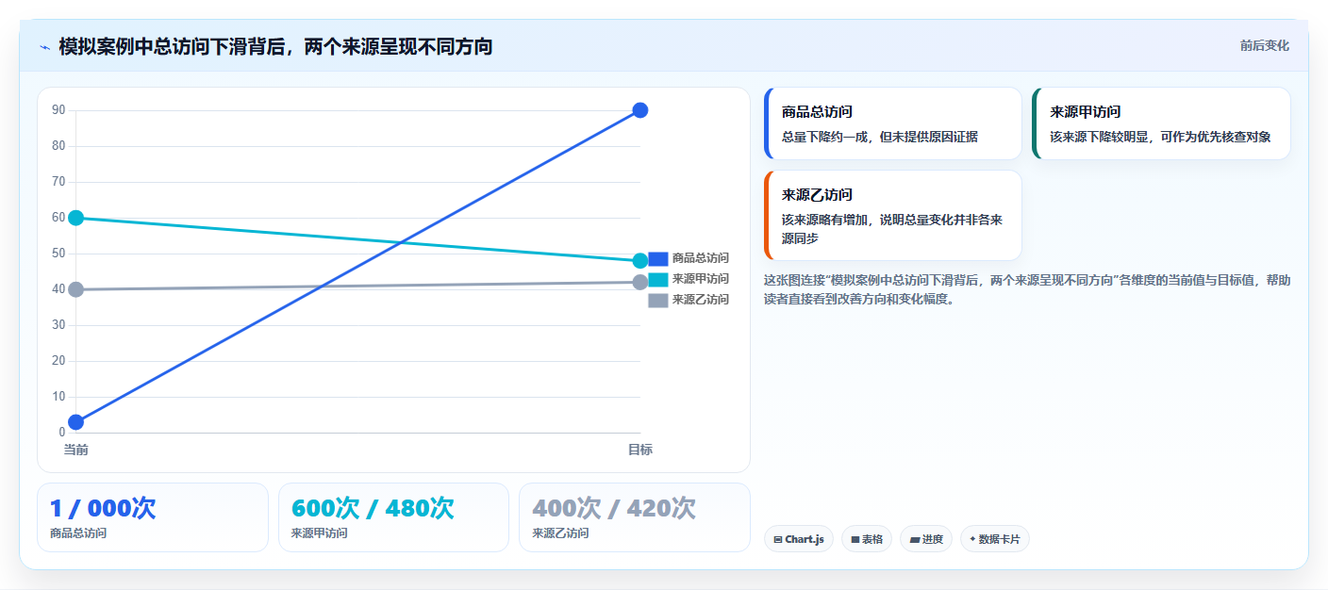1328x590 pixels.
Task: Click the cyan data point at 60
Action: pyautogui.click(x=76, y=218)
